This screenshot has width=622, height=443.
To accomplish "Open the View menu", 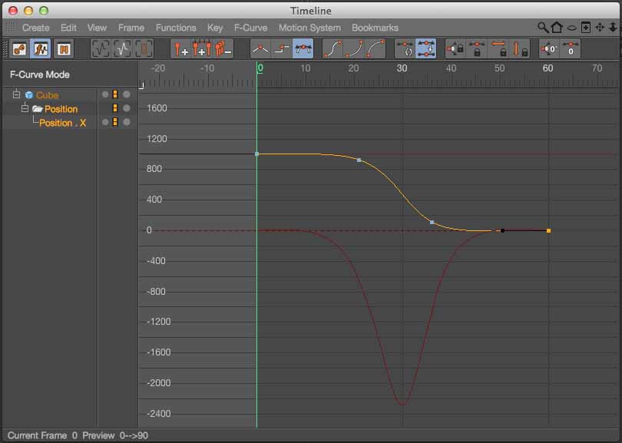I will click(x=98, y=28).
